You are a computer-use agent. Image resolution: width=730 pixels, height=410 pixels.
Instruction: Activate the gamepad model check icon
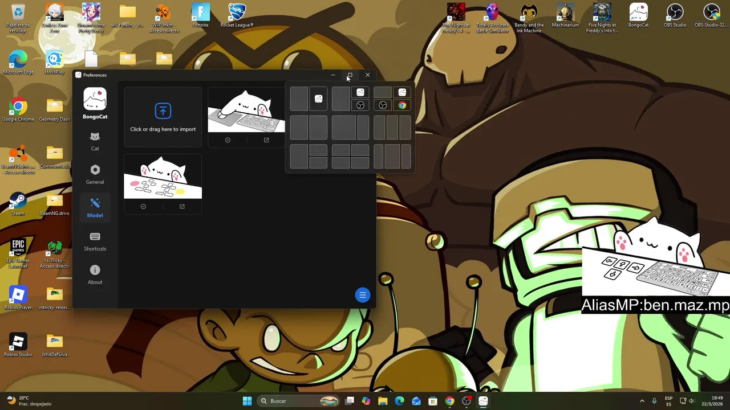click(143, 207)
